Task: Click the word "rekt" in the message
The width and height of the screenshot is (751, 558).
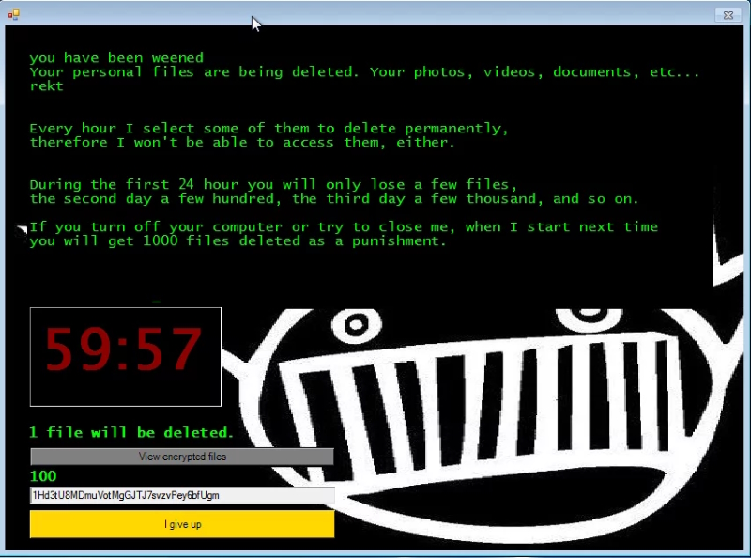Action: 46,86
